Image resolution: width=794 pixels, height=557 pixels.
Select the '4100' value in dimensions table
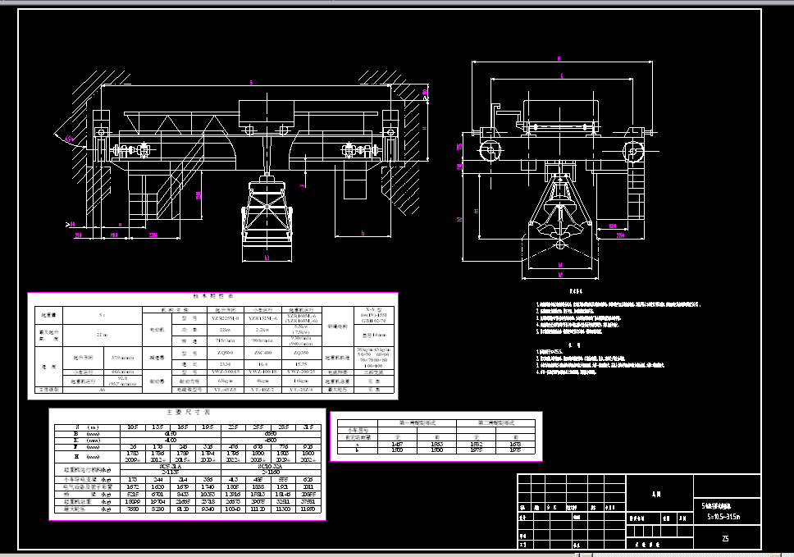tap(171, 441)
